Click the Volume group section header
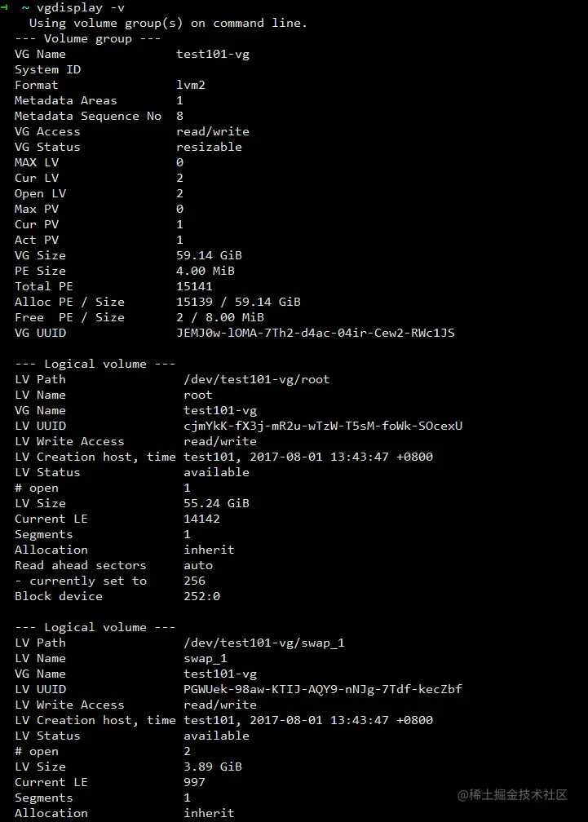 point(88,38)
